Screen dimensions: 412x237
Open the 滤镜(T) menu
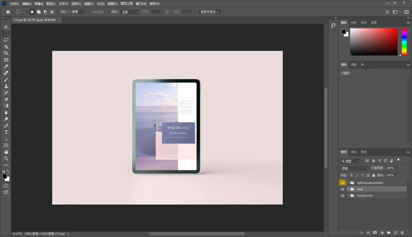[89, 4]
